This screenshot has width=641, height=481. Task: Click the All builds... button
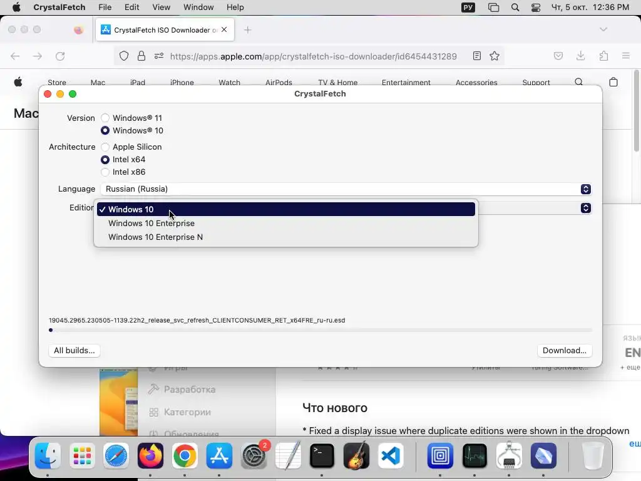pyautogui.click(x=74, y=351)
